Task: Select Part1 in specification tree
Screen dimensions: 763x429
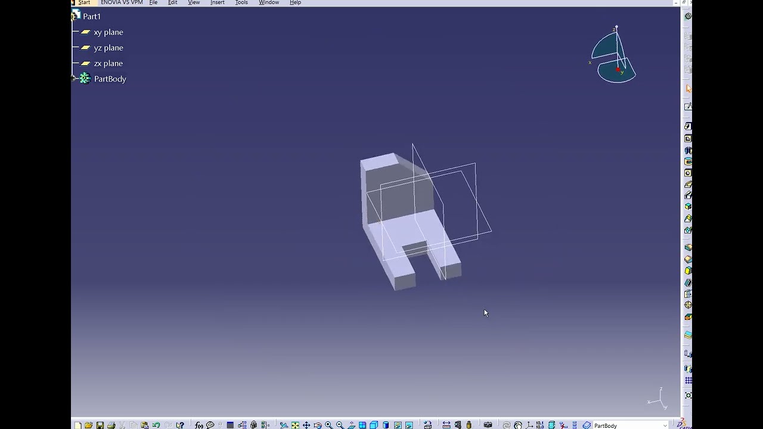Action: point(92,17)
